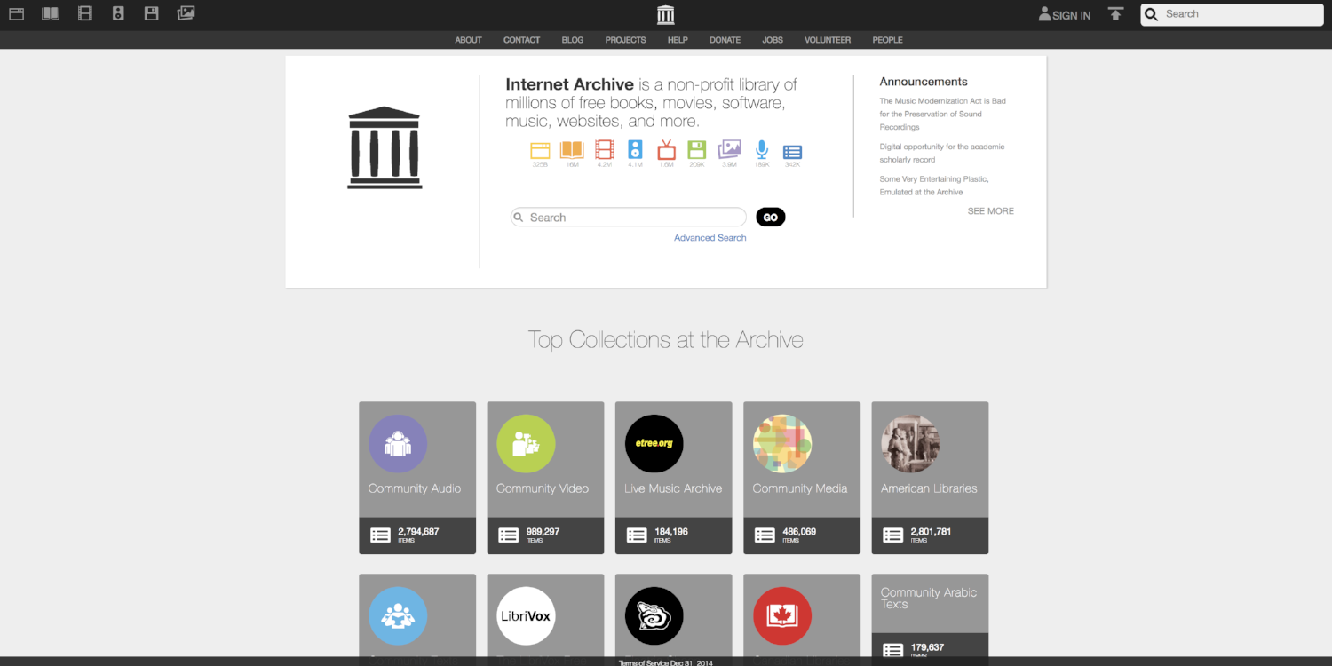Open the ABOUT menu item
This screenshot has height=666, width=1332.
click(x=468, y=40)
